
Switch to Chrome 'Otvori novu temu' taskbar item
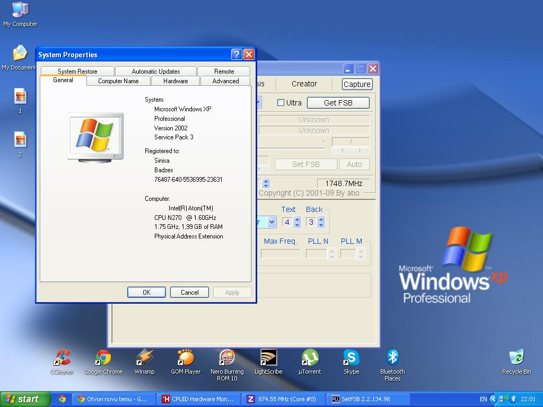click(113, 399)
